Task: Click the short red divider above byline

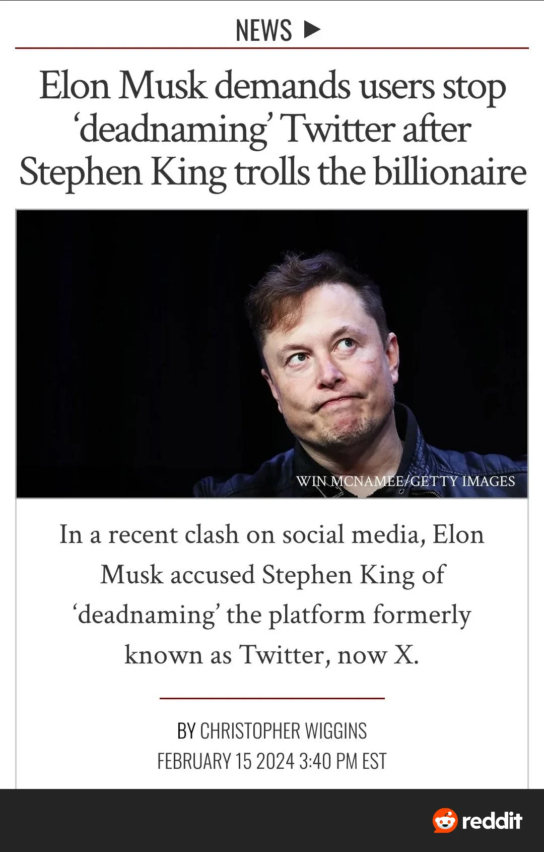Action: [x=272, y=698]
